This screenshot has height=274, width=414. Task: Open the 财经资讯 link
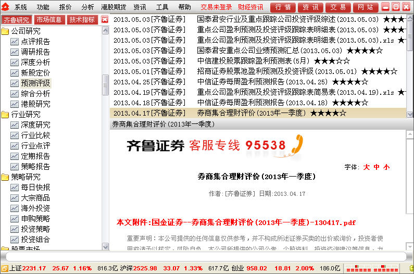pyautogui.click(x=250, y=7)
